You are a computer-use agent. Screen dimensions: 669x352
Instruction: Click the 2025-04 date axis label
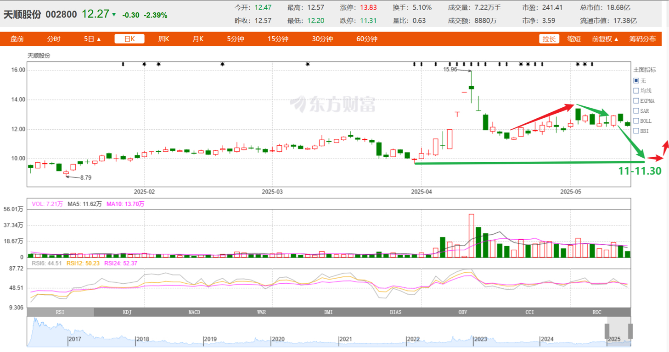[421, 192]
